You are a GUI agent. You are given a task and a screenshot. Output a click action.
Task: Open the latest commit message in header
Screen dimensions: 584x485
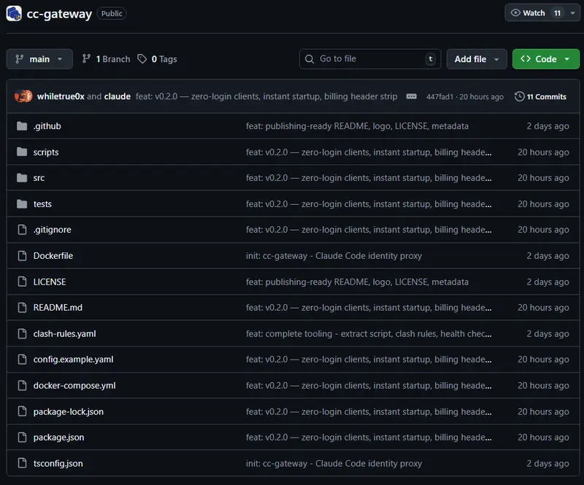[266, 96]
